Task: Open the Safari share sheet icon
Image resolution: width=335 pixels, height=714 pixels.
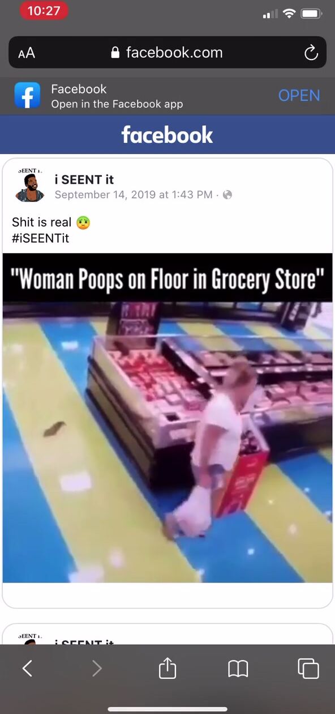Action: [167, 668]
